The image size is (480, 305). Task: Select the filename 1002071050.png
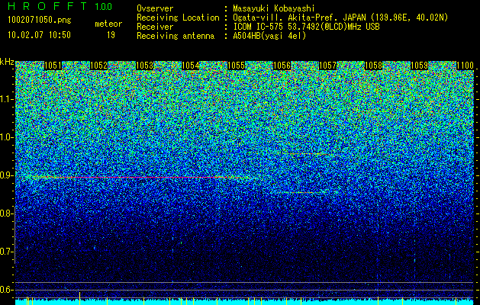point(40,21)
